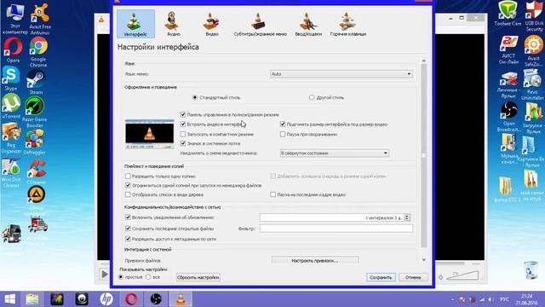This screenshot has width=545, height=307.
Task: Open Razer Game Booster desktop icon
Action: point(34,112)
